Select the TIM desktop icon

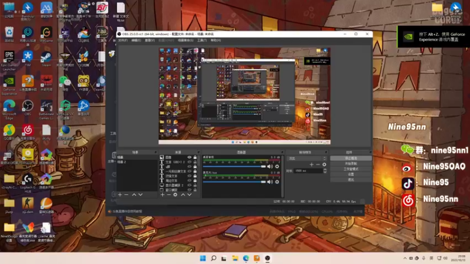tap(28, 59)
